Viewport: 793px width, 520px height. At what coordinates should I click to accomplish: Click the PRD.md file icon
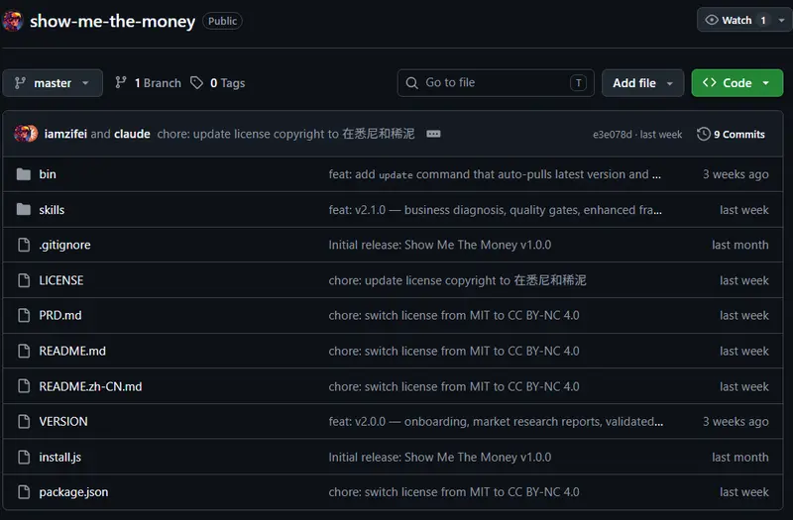[24, 315]
